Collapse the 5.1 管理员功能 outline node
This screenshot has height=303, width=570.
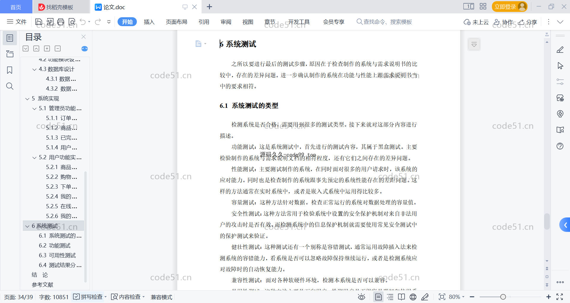tap(34, 109)
